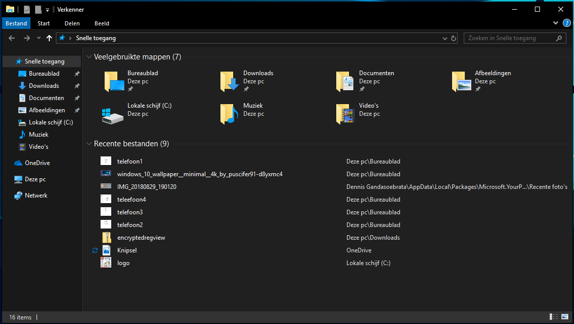574x324 pixels.
Task: Click New folder icon in title bar
Action: [38, 10]
